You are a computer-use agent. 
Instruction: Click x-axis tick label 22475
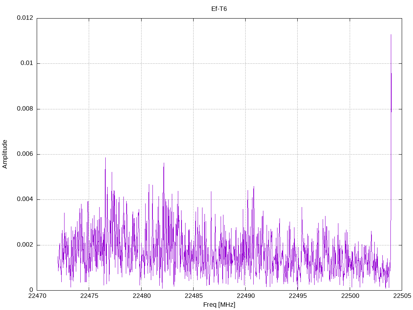(89, 296)
